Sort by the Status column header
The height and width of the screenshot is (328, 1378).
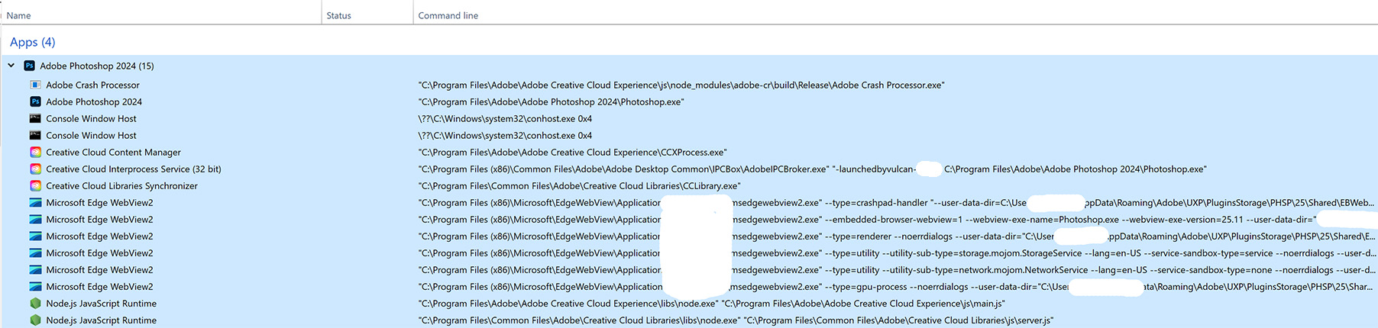(367, 15)
